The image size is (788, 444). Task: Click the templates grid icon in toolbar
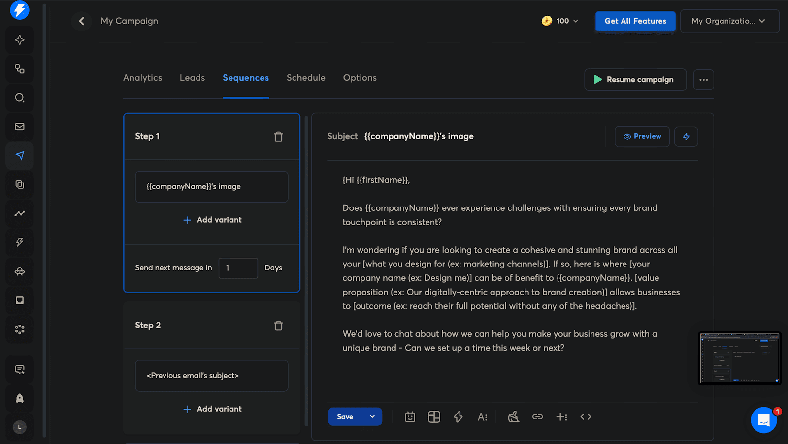pyautogui.click(x=434, y=417)
